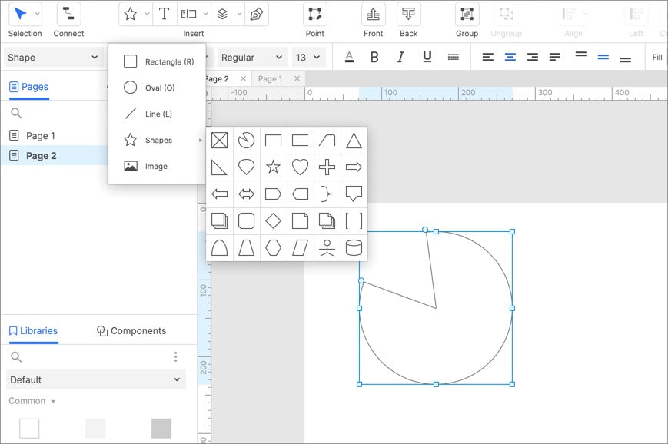The image size is (668, 444).
Task: Open the layers insert dropdown arrow
Action: click(239, 14)
